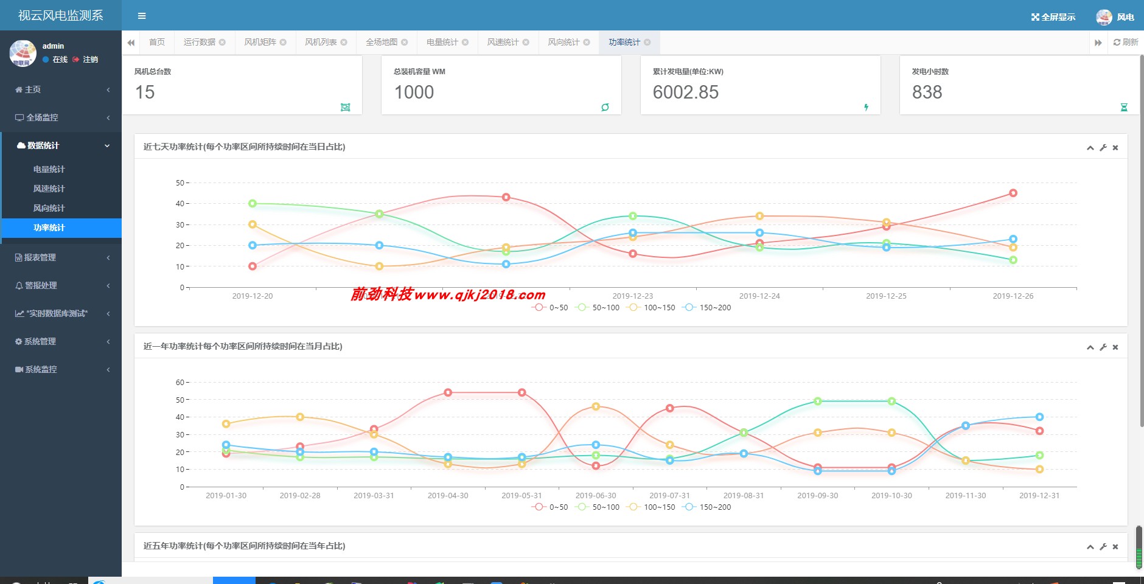Viewport: 1144px width, 584px height.
Task: Click the forward double-arrow tab scroll icon
Action: (1097, 42)
